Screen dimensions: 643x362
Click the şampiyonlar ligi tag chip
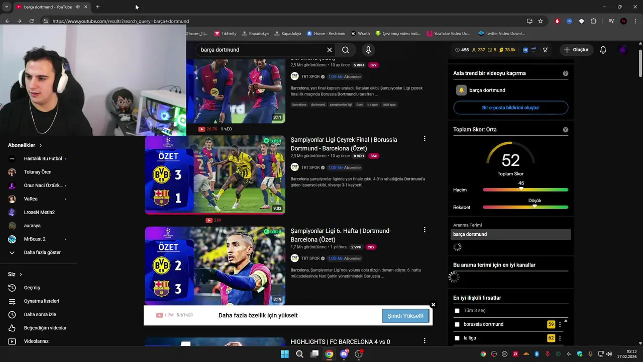pyautogui.click(x=341, y=105)
